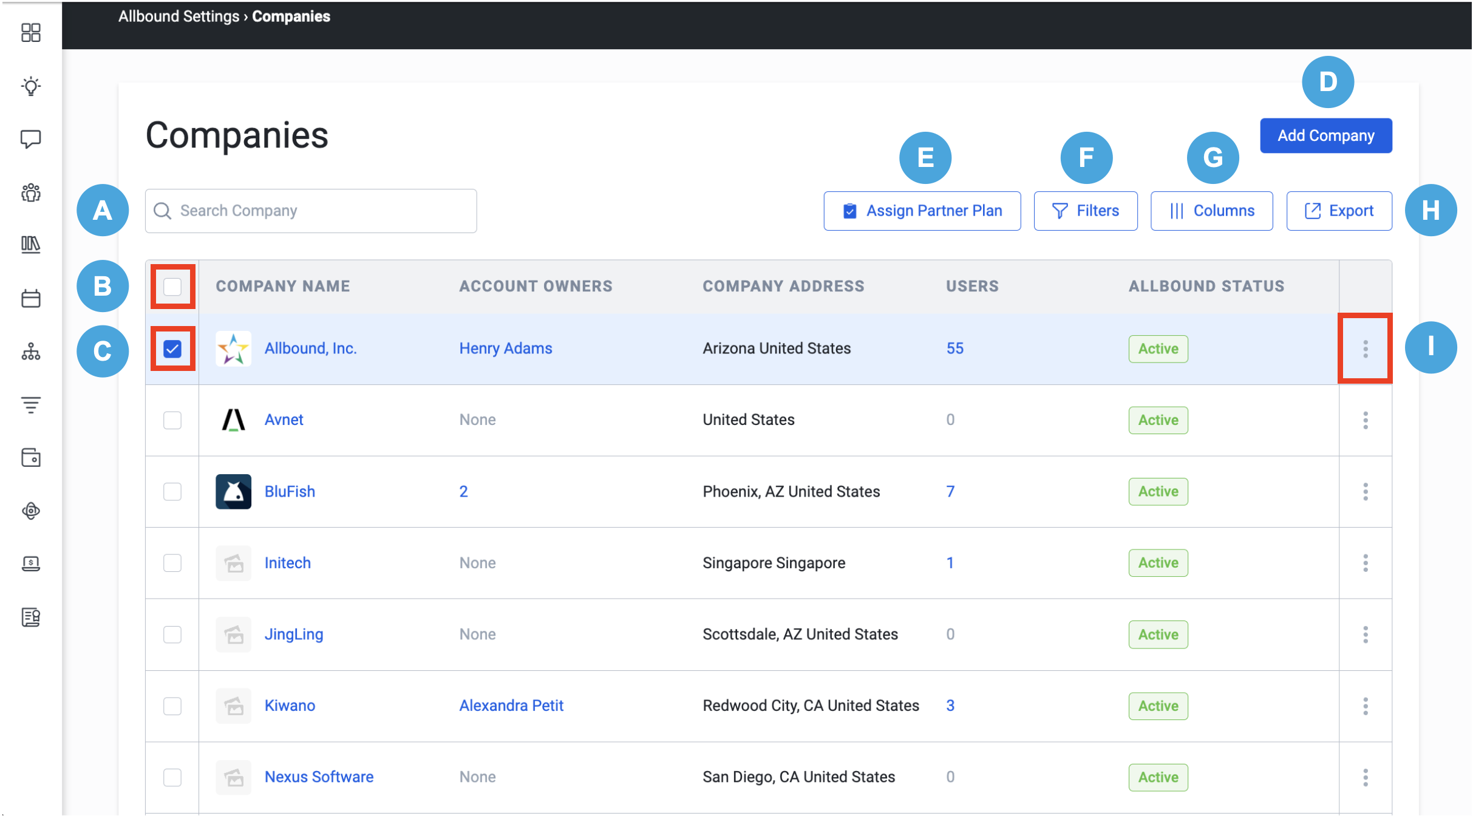Viewport: 1473px width, 816px height.
Task: Open the chat bubble icon in sidebar
Action: pyautogui.click(x=30, y=140)
